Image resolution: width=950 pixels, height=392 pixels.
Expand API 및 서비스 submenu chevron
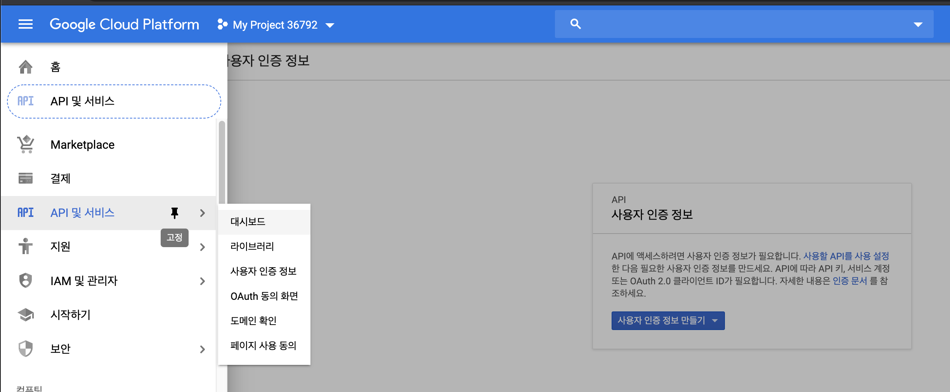pos(202,213)
